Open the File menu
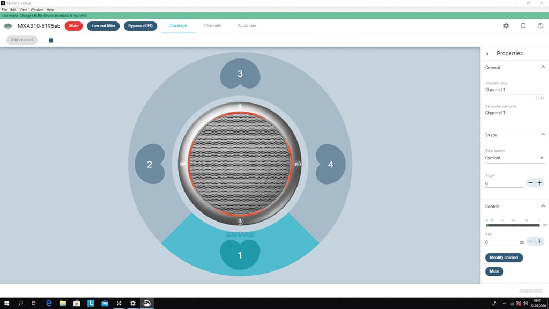The image size is (549, 309). pos(4,10)
